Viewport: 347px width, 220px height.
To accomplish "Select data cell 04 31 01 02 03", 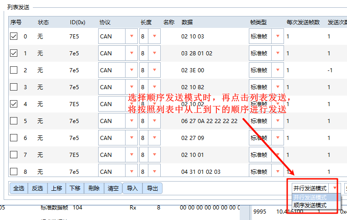I will 201,172.
